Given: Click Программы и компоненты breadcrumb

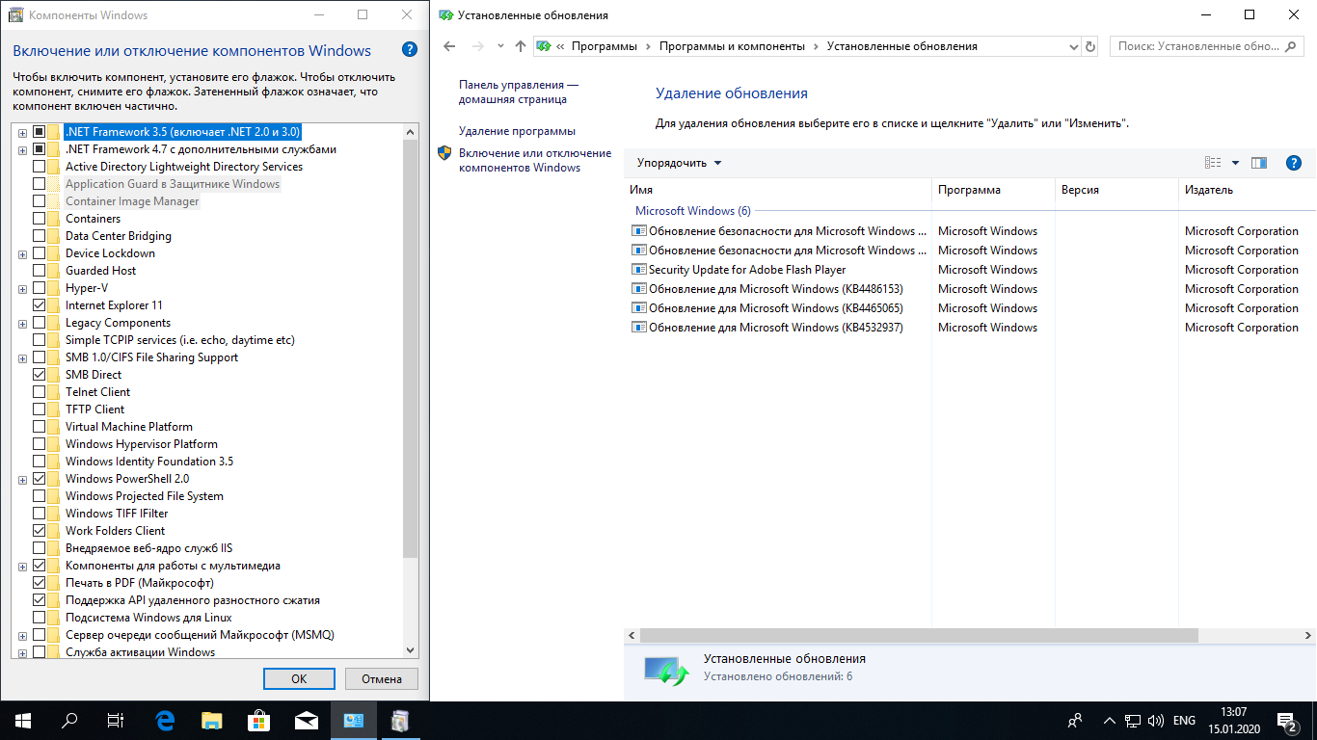Looking at the screenshot, I should pyautogui.click(x=732, y=46).
